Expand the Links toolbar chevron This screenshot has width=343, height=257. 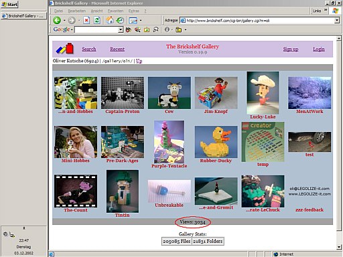(326, 10)
